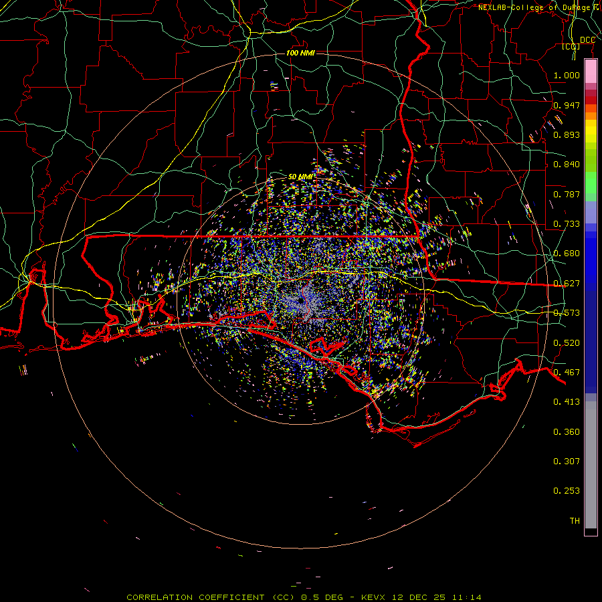This screenshot has height=602, width=602.
Task: Click the 50 NMI range ring label
Action: [x=300, y=177]
